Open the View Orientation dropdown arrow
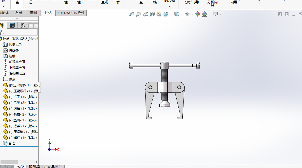Image resolution: width=302 pixels, height=168 pixels. pyautogui.click(x=171, y=14)
